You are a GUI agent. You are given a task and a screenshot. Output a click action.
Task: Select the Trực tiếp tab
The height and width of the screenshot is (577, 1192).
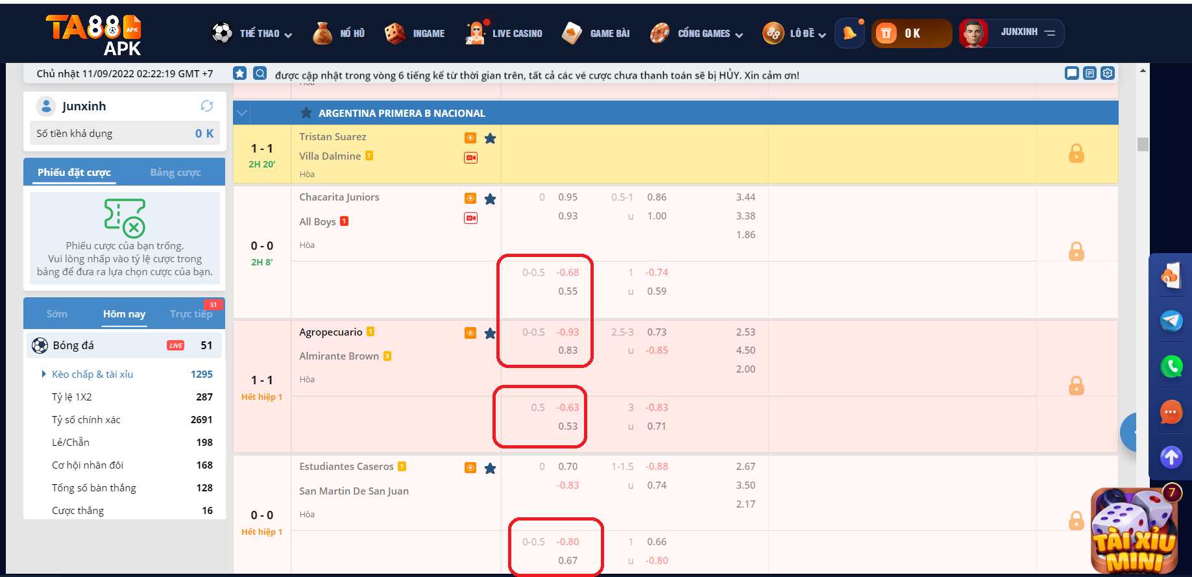tap(191, 314)
